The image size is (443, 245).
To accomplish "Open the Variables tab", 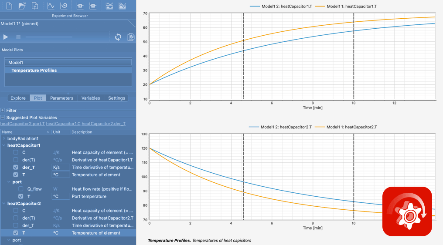I will (91, 98).
